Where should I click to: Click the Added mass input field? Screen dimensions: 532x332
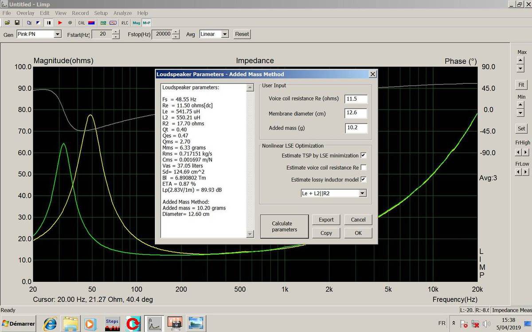click(x=356, y=128)
